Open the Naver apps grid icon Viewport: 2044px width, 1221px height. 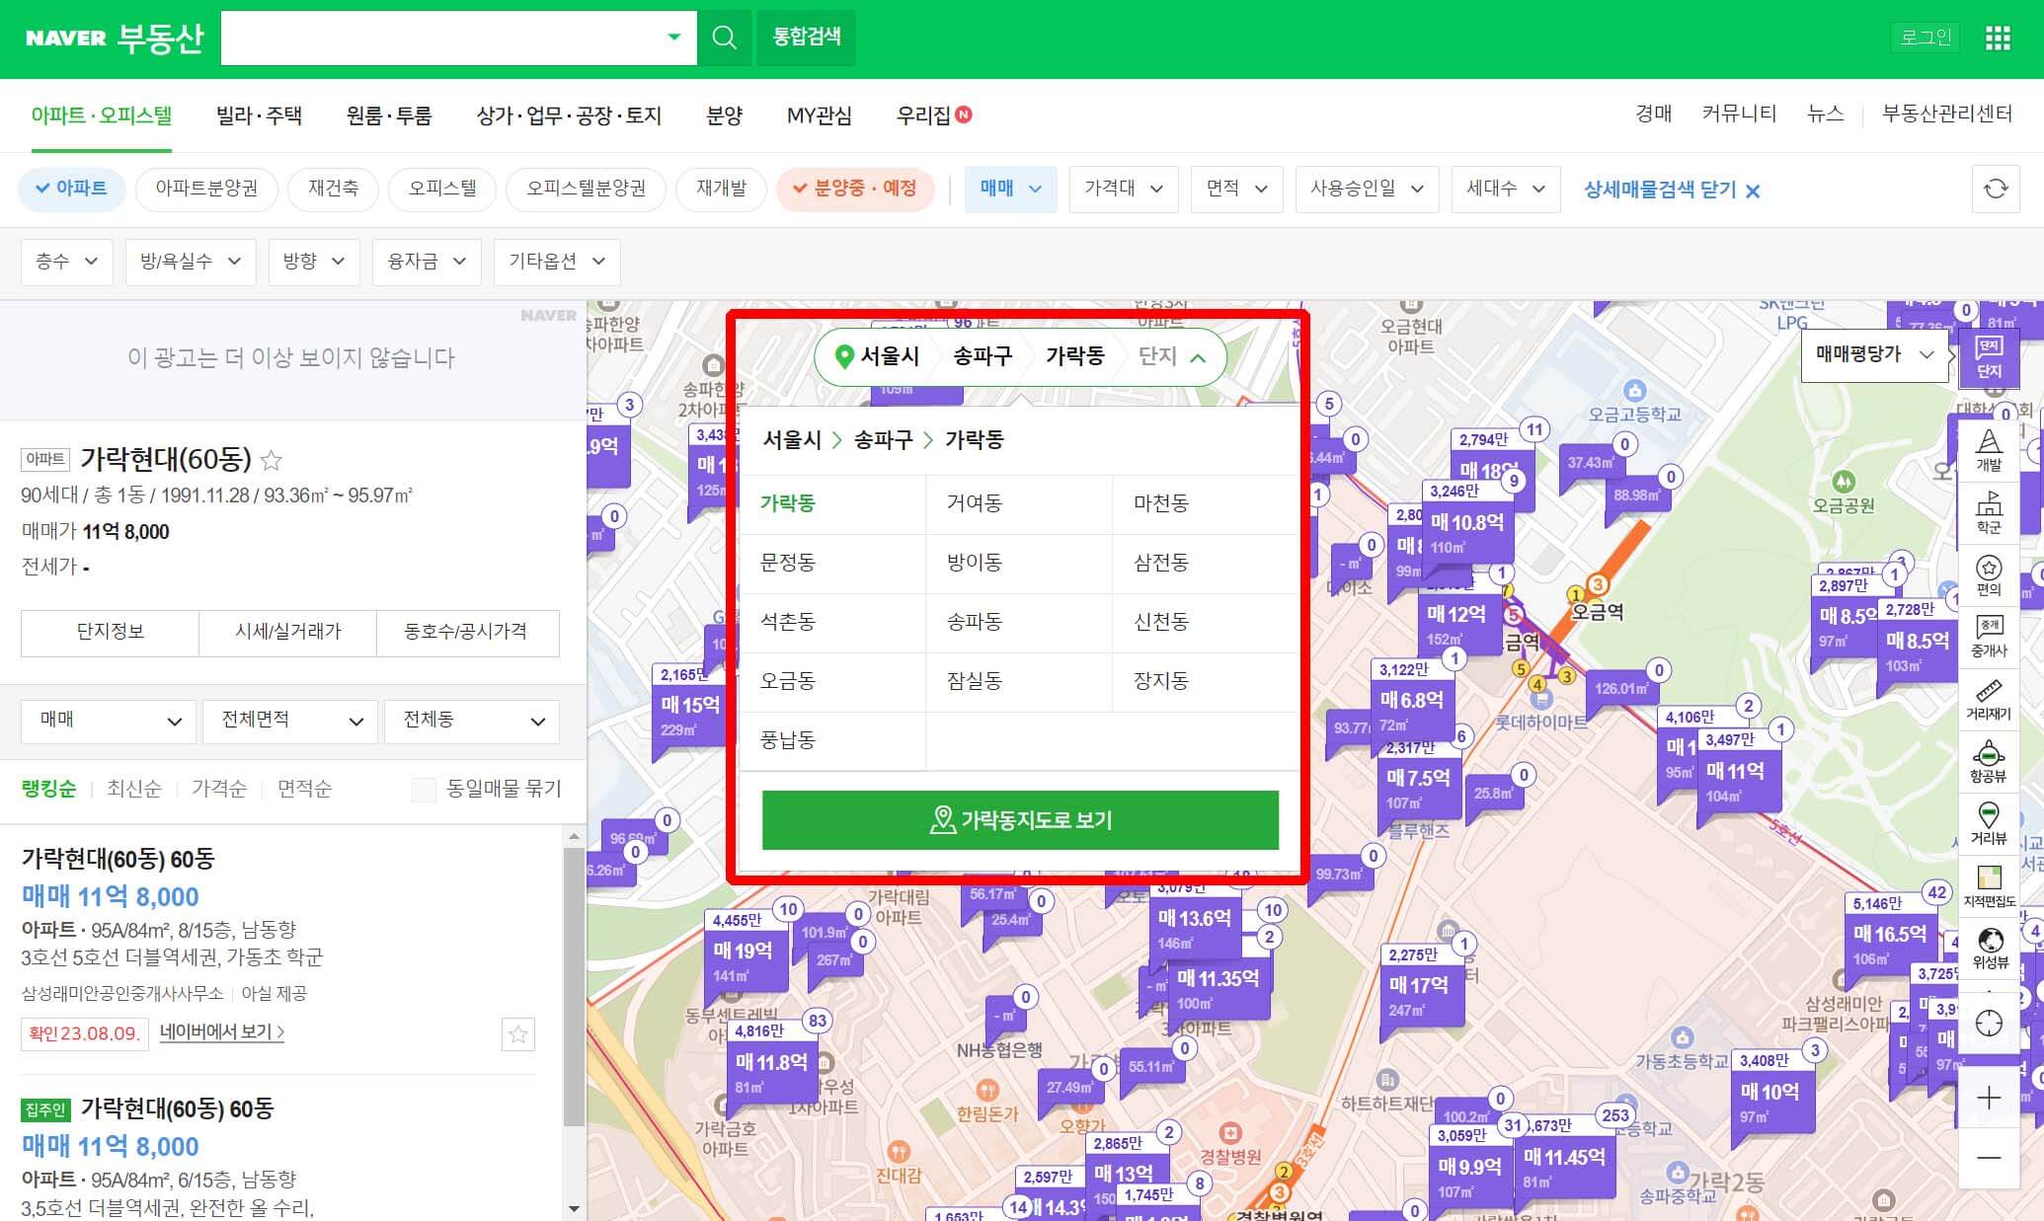click(x=1998, y=38)
